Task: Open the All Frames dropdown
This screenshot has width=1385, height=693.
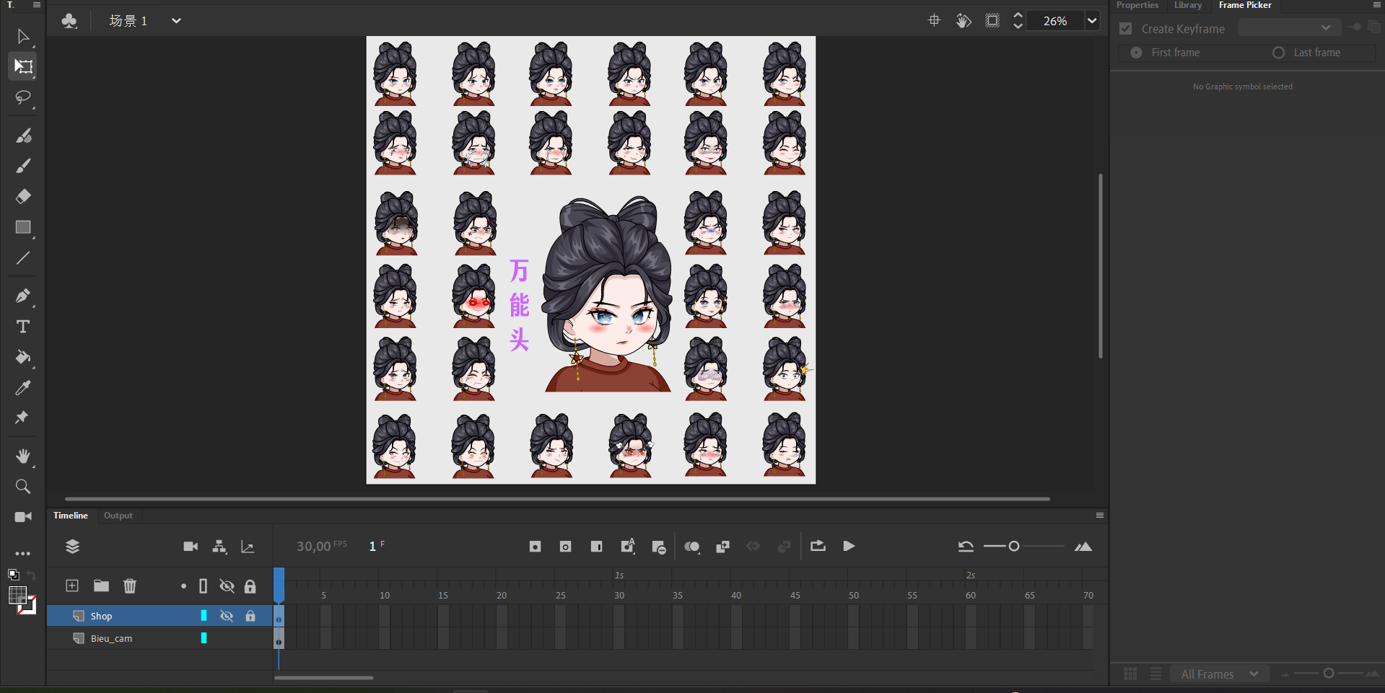Action: 1219,674
